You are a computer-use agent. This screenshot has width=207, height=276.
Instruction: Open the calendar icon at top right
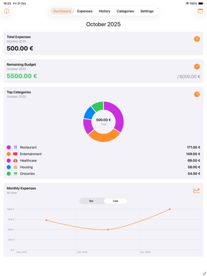point(200,11)
